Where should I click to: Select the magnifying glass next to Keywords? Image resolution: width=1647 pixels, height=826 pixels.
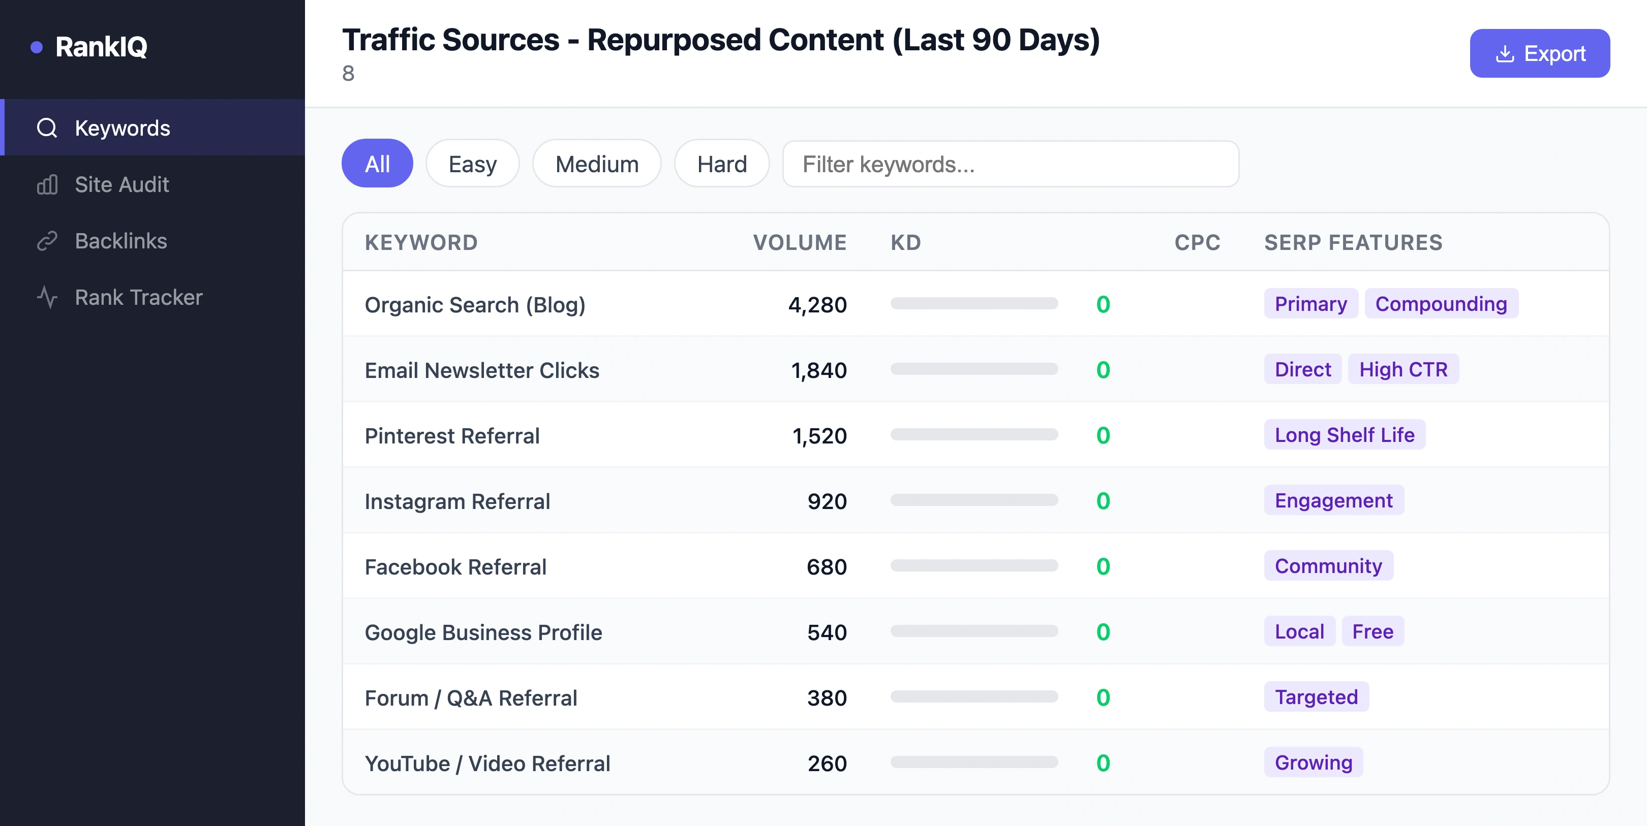click(47, 128)
